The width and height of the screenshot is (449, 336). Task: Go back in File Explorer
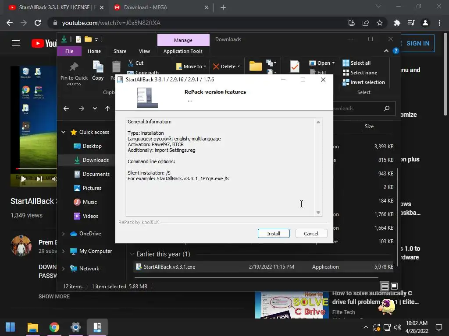click(66, 108)
